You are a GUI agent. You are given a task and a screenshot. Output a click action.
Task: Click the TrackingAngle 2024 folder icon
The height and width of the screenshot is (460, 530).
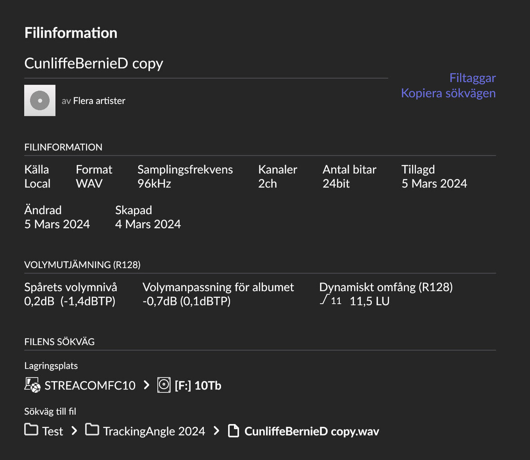click(x=92, y=429)
